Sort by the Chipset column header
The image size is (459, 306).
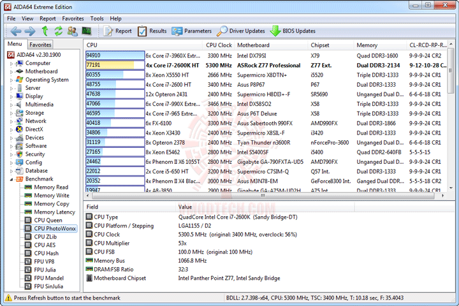tap(331, 45)
